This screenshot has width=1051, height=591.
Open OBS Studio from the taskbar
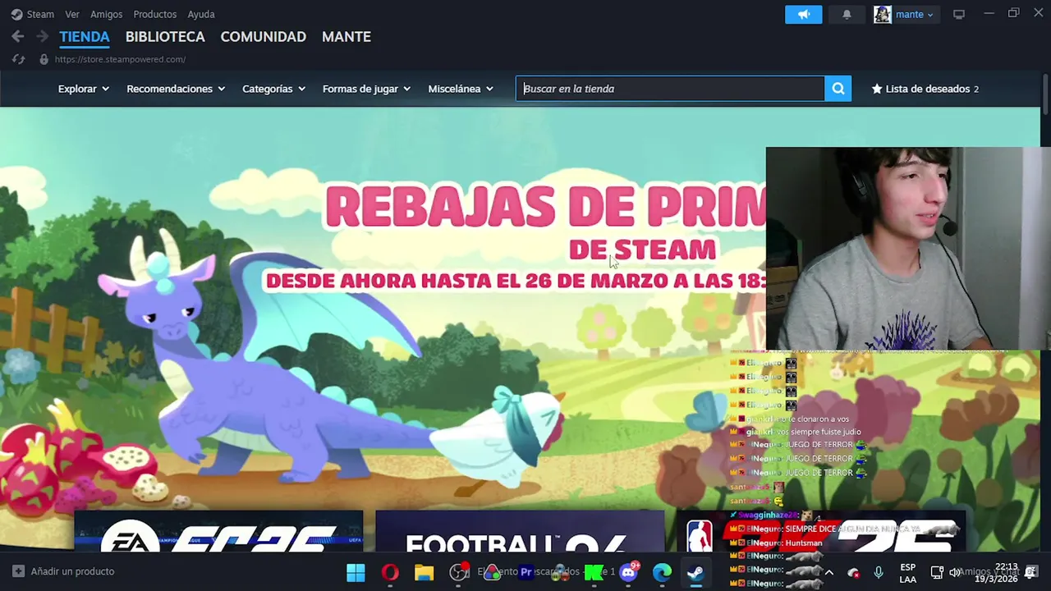[459, 572]
